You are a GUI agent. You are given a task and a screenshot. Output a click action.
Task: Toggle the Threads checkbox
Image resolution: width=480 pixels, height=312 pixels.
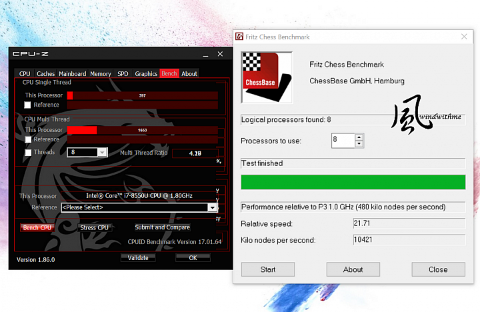[x=28, y=153]
